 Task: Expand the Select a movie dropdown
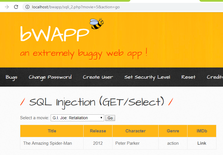(77, 118)
